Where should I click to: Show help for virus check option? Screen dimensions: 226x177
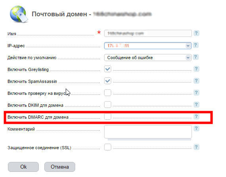[x=196, y=92]
